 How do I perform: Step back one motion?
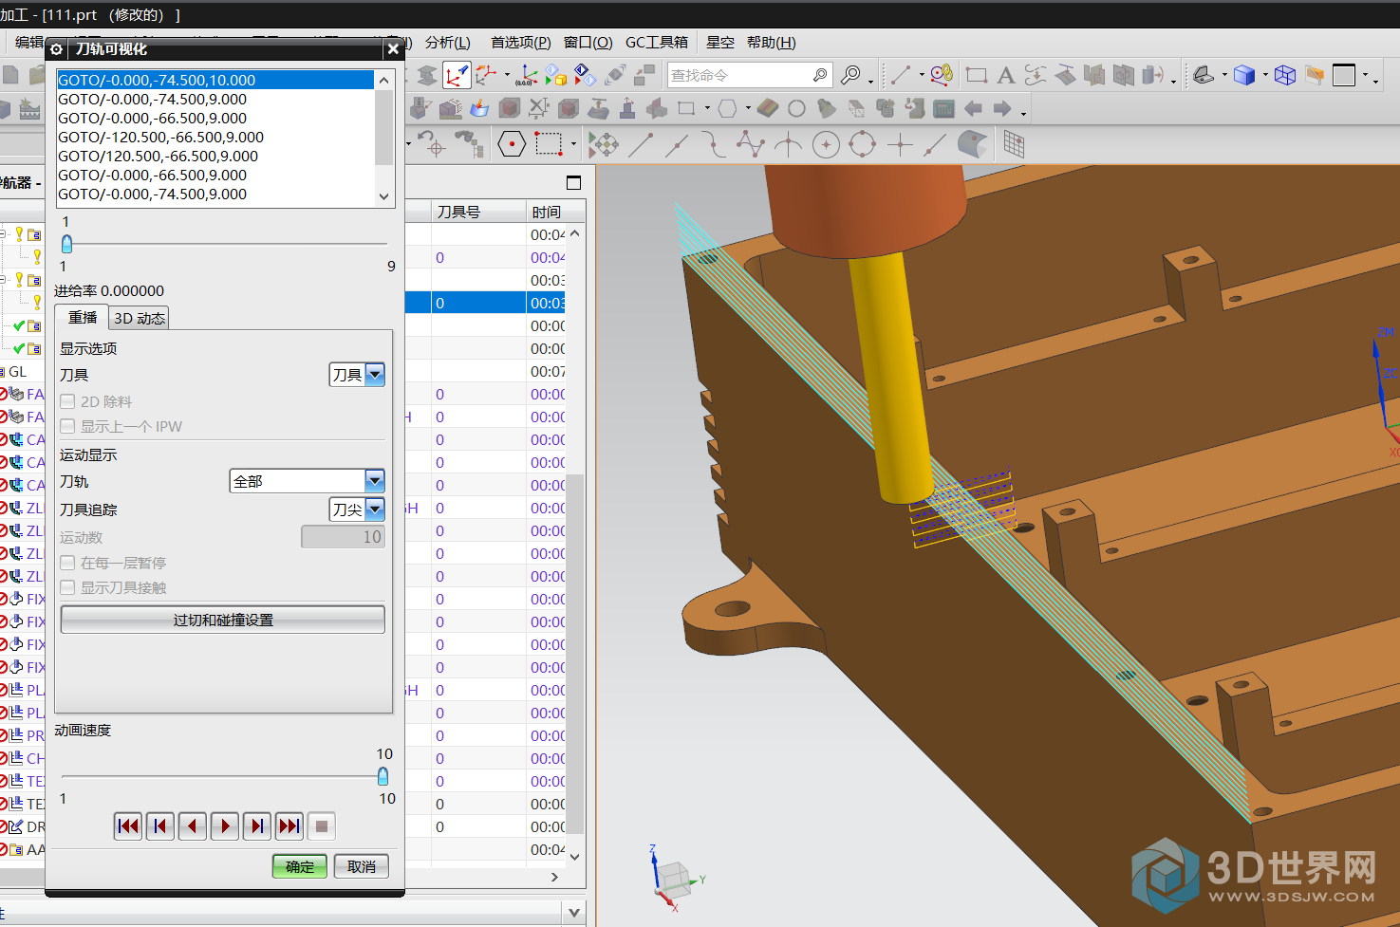[x=160, y=826]
